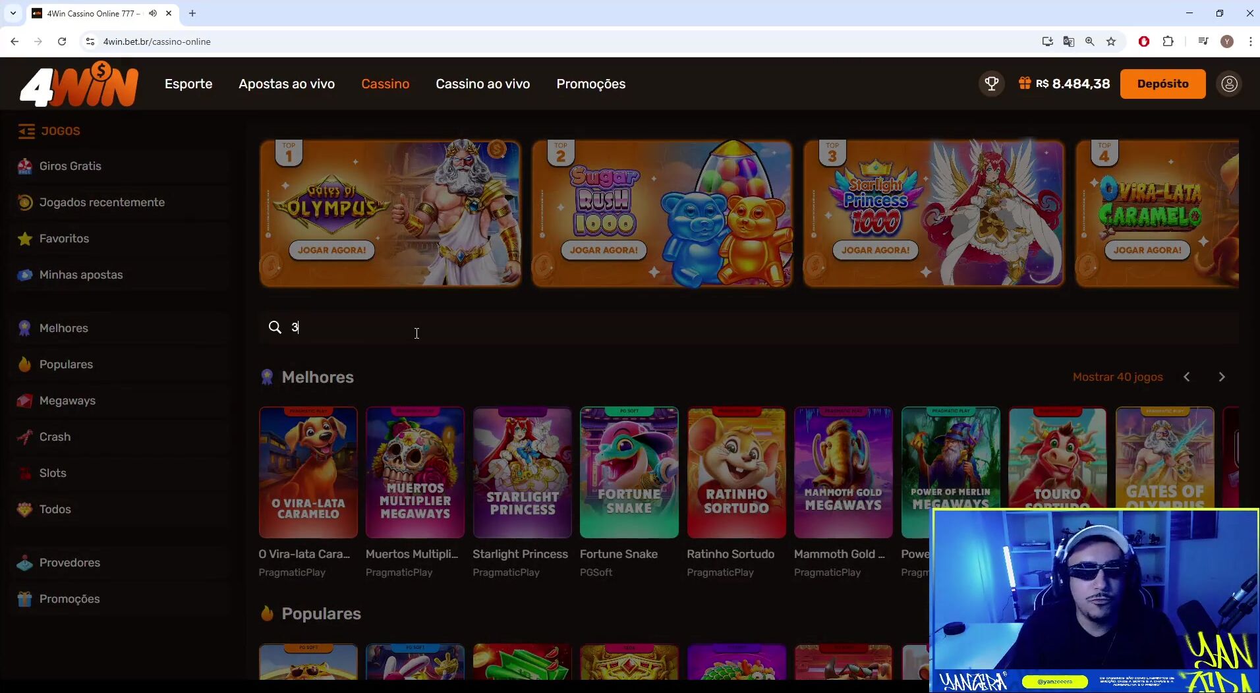This screenshot has width=1260, height=693.
Task: Go to Cassino ao vivo
Action: 482,84
